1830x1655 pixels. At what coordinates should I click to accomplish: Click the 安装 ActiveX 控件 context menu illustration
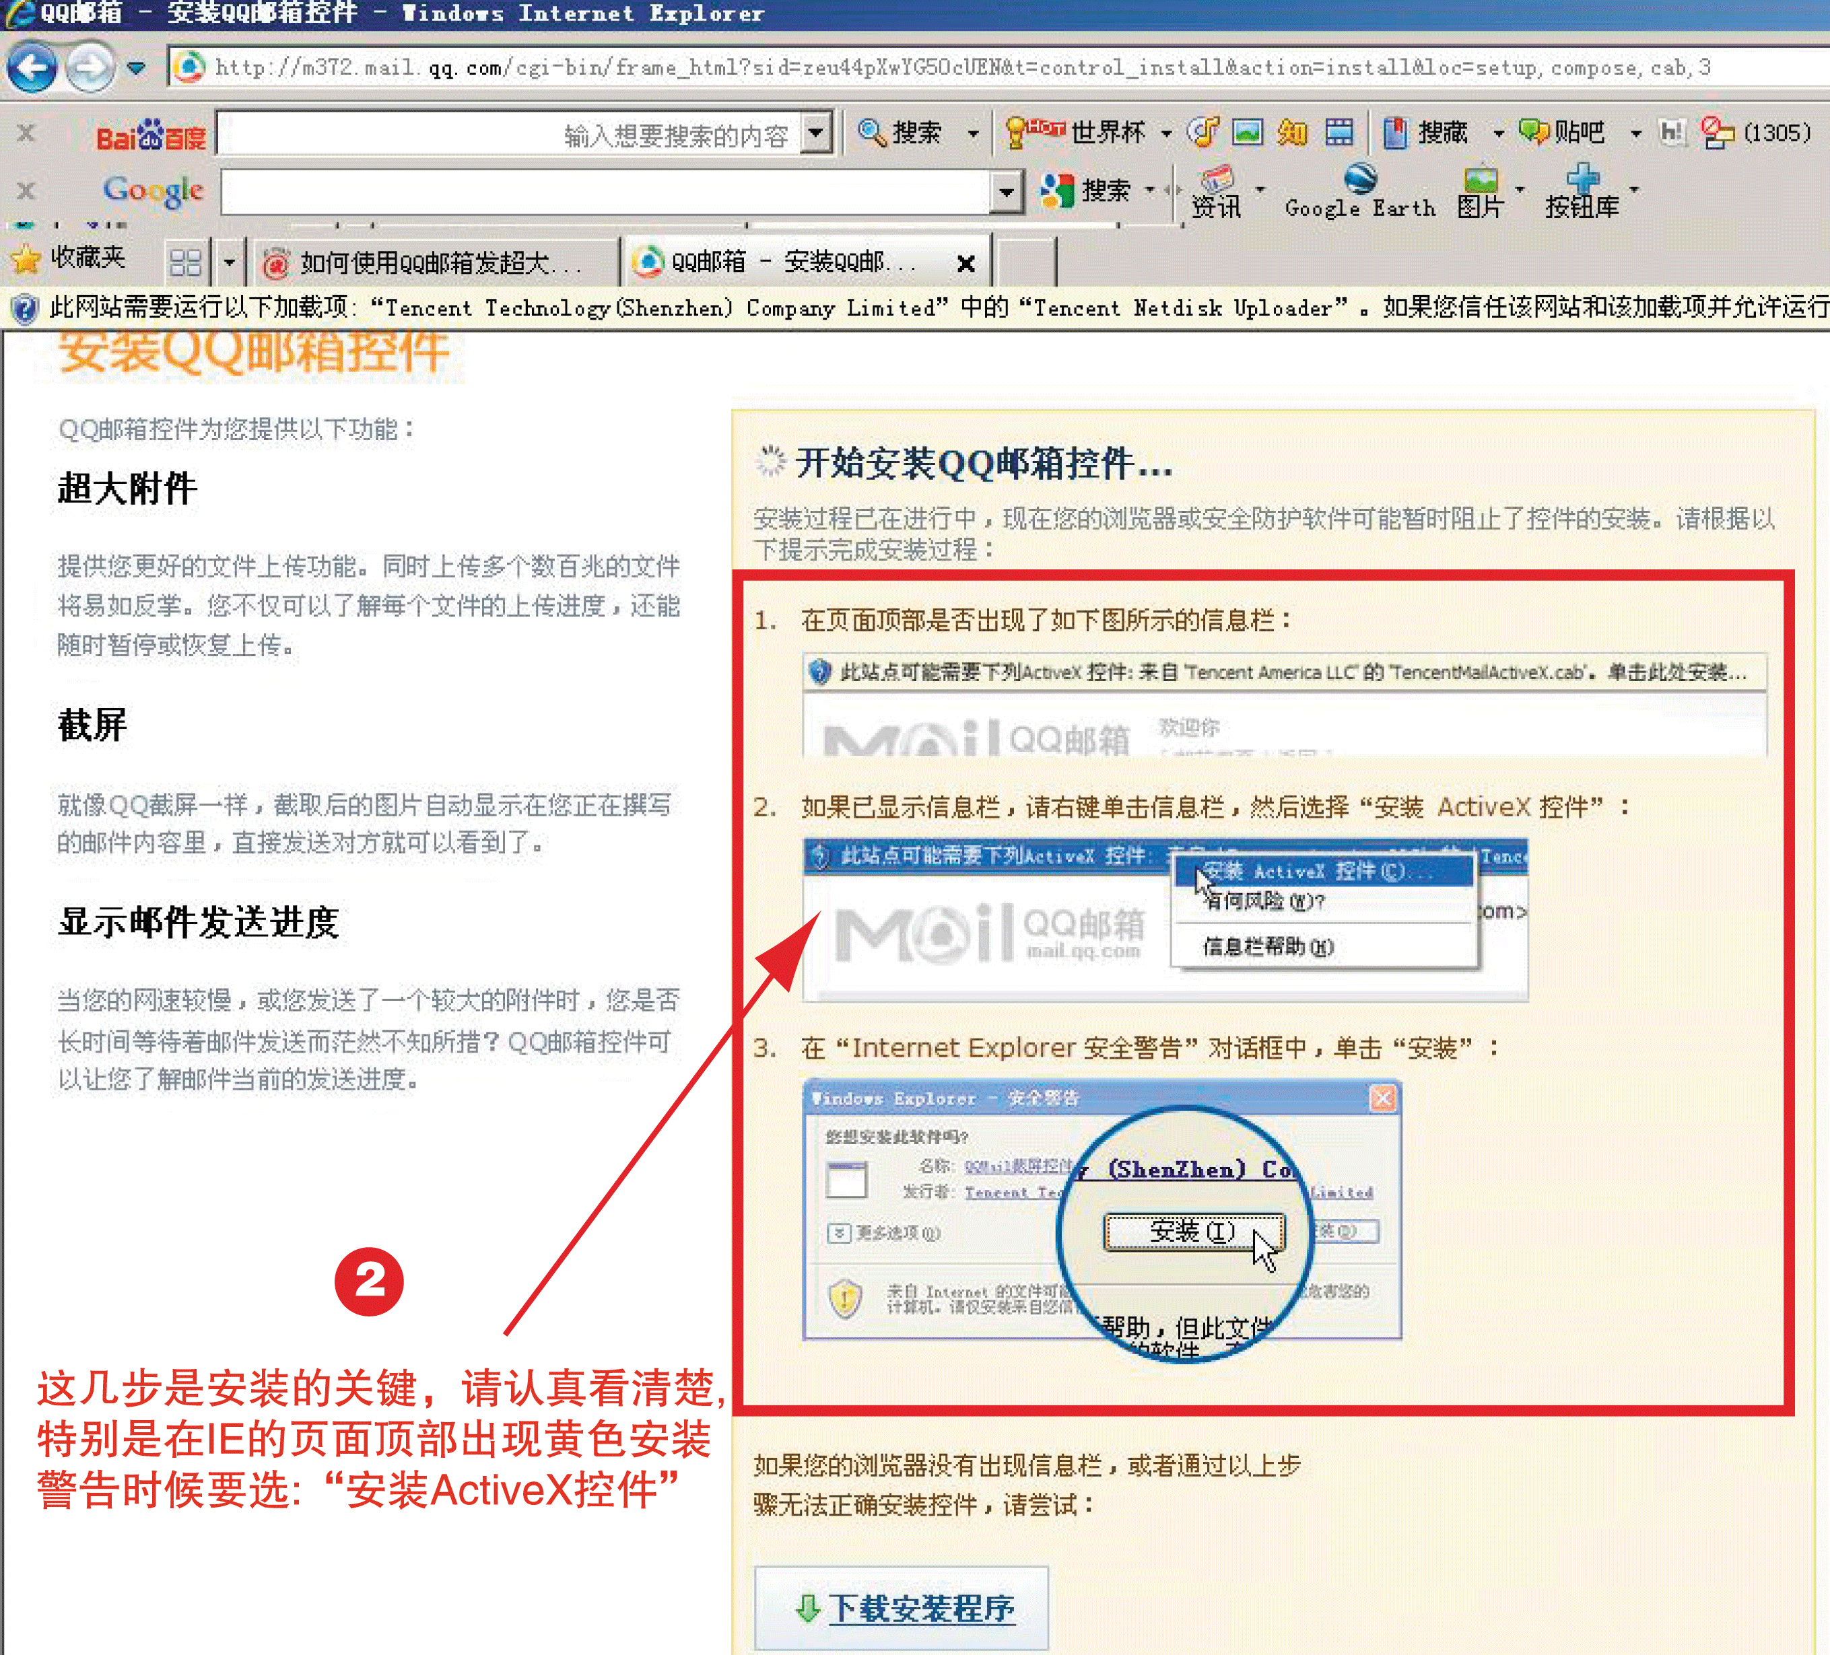(x=1165, y=920)
